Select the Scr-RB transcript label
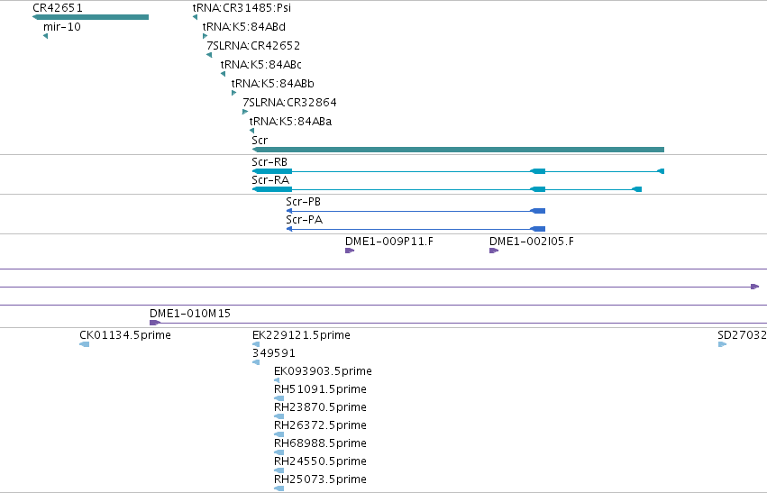Screen dimensions: 767x493 click(x=269, y=162)
